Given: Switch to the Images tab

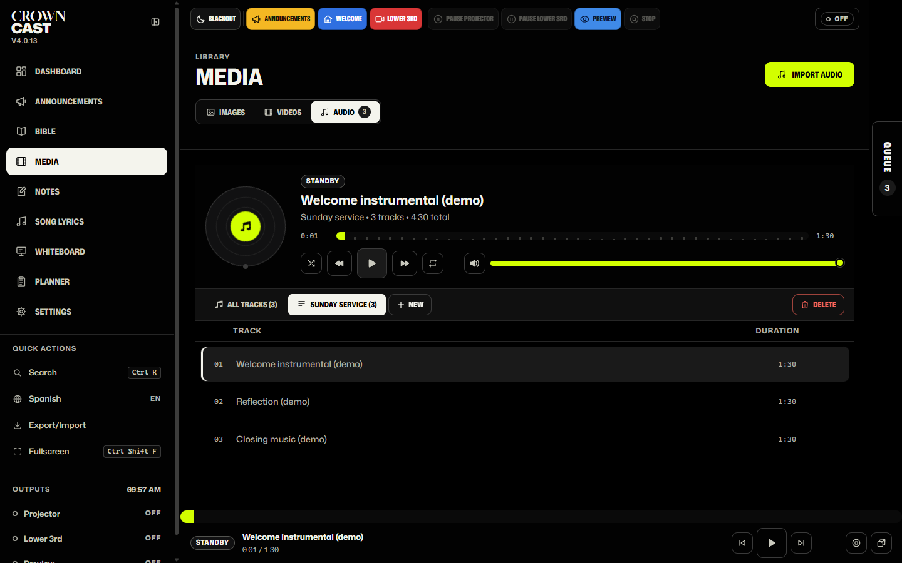Looking at the screenshot, I should (x=226, y=113).
